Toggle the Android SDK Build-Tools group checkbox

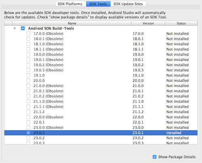23,28
